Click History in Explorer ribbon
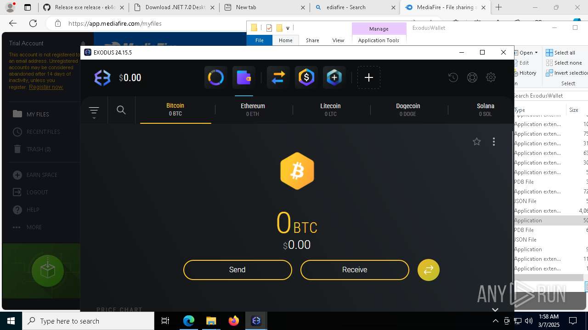Viewport: 588px width, 330px height. (526, 73)
